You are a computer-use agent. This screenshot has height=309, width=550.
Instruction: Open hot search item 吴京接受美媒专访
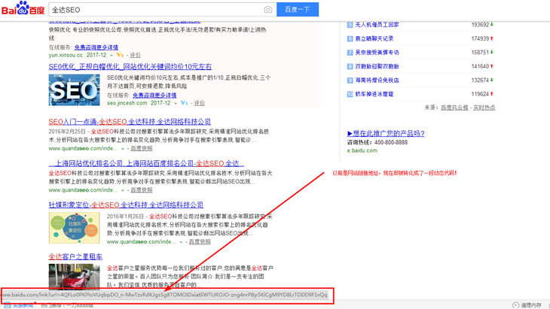tap(377, 53)
